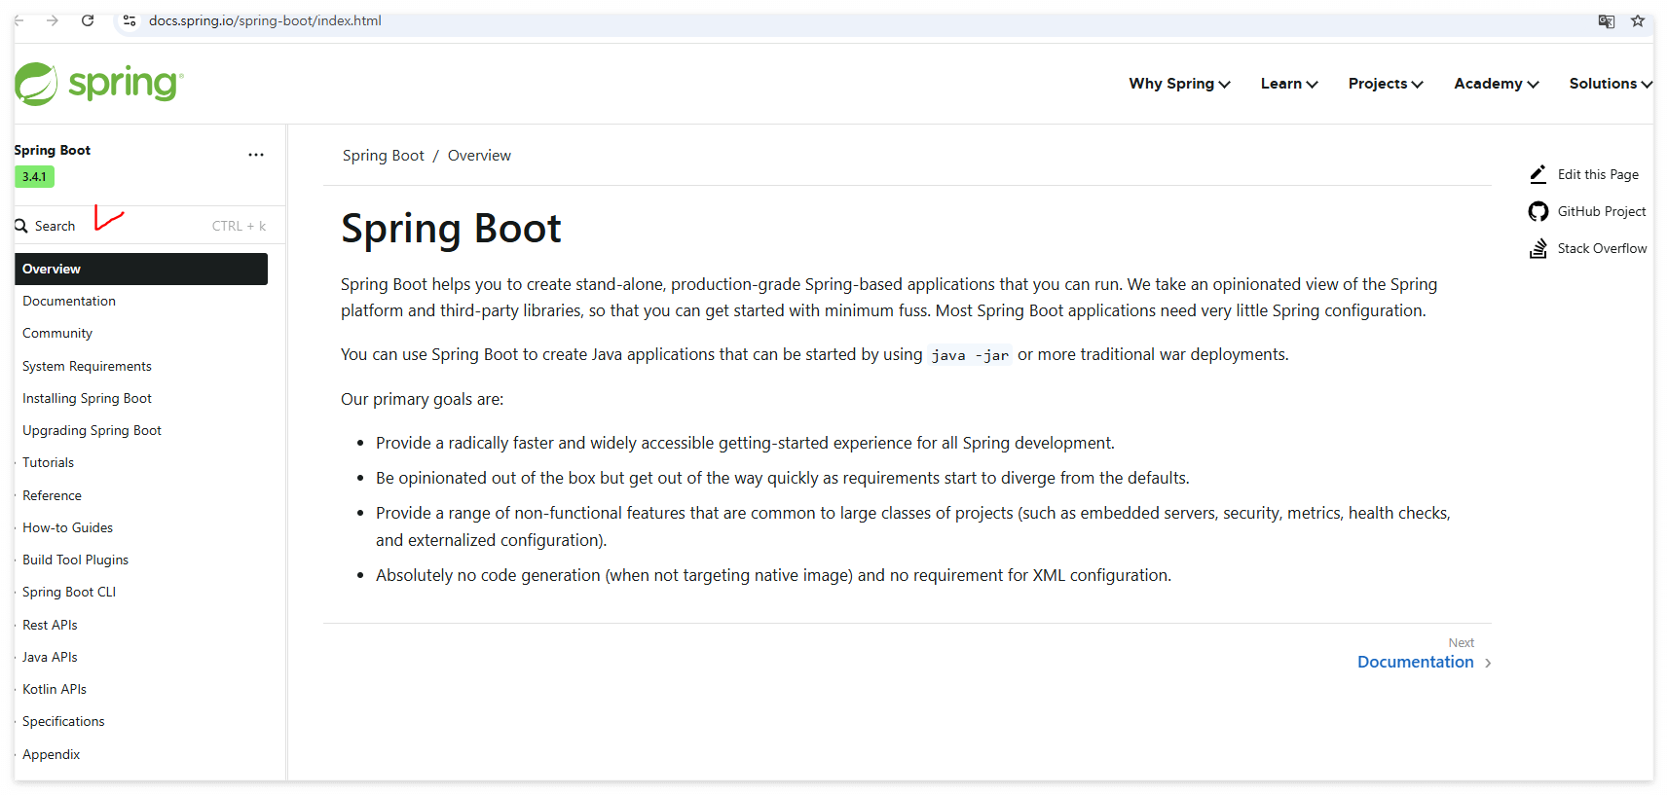
Task: Click the Spring Boot sidebar title
Action: tap(53, 150)
